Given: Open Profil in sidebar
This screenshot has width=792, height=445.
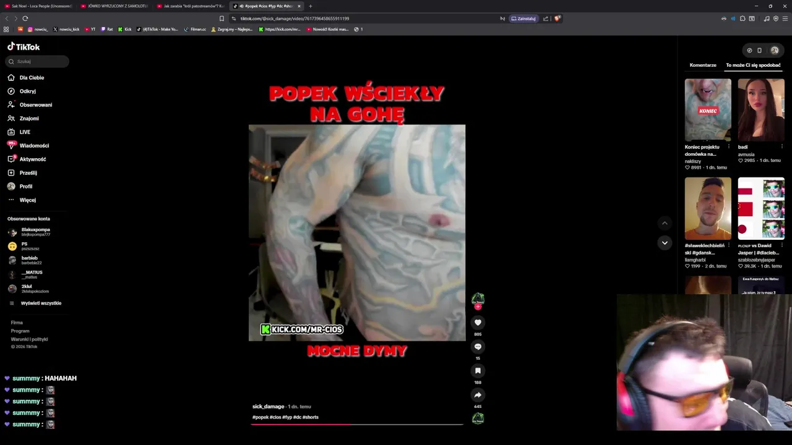Looking at the screenshot, I should point(20,187).
